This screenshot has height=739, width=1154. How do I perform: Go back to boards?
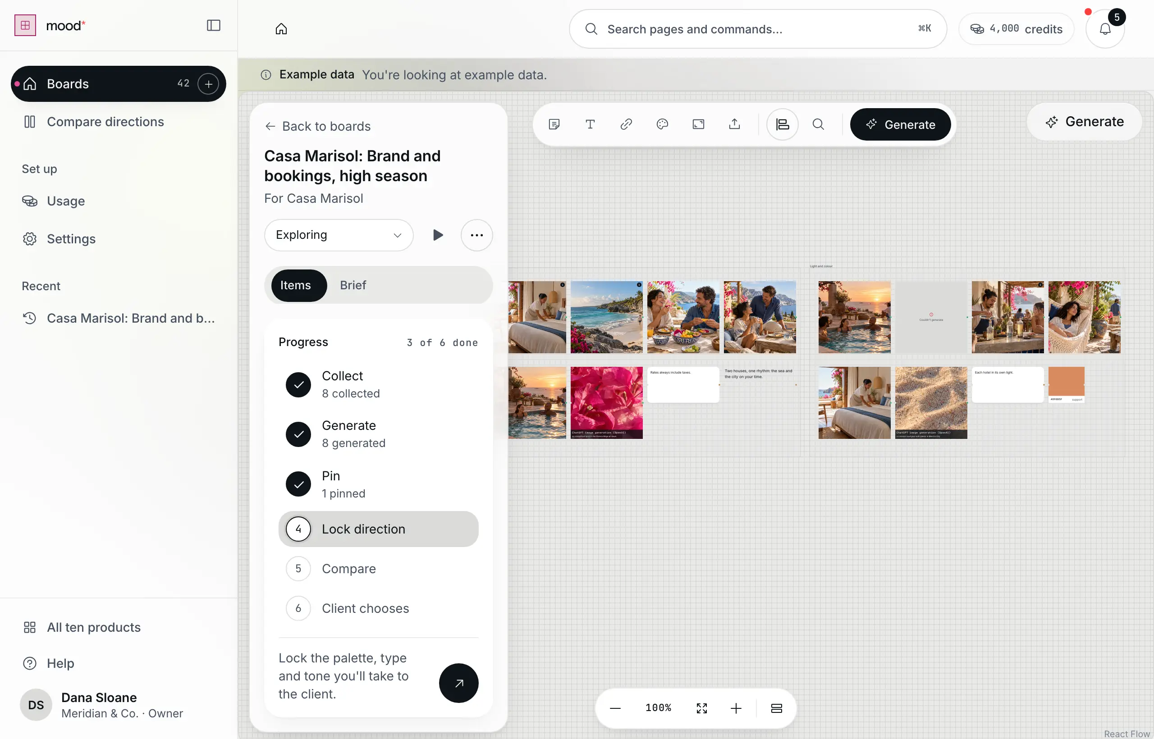click(318, 126)
